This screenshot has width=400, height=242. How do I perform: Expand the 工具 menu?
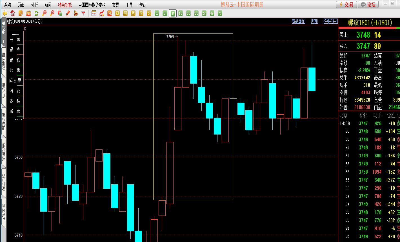[129, 5]
